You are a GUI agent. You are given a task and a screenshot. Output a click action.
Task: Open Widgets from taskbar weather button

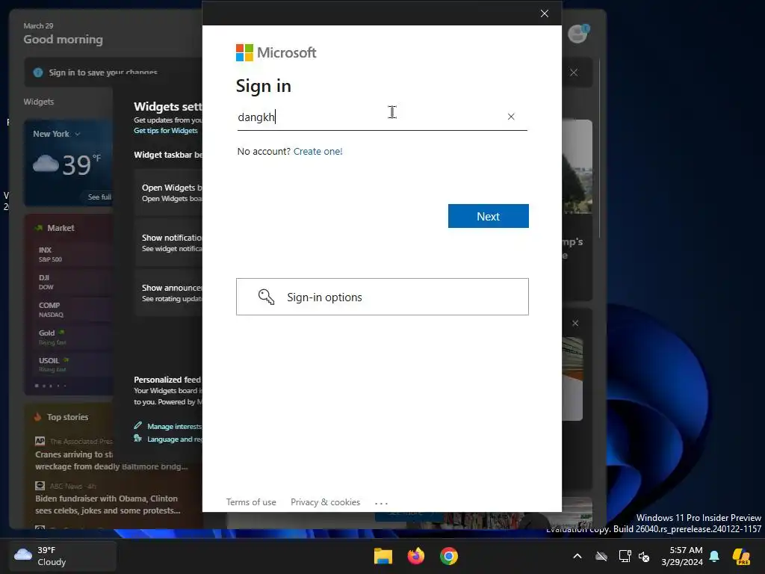63,555
